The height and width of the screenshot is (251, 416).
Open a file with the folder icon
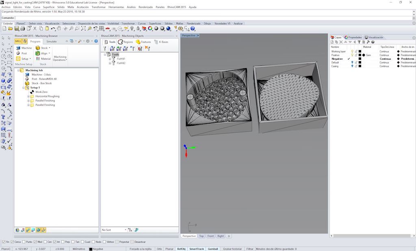click(10, 28)
